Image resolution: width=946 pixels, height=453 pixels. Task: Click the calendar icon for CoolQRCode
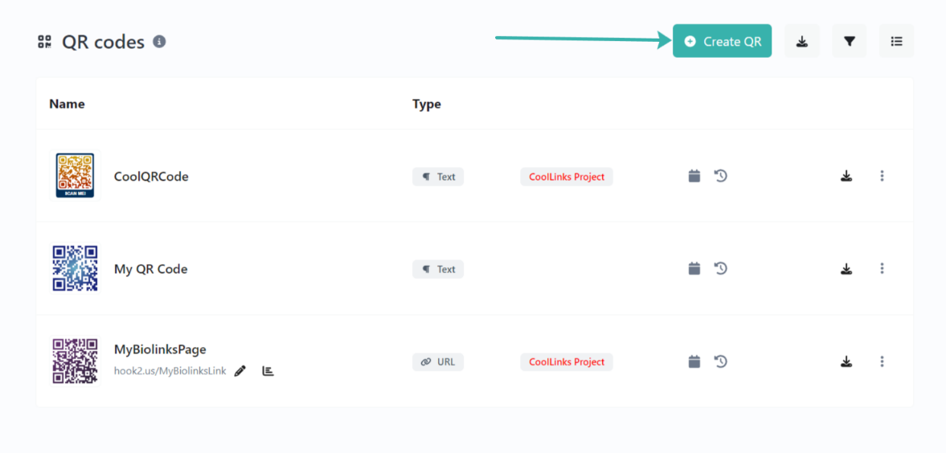[694, 176]
